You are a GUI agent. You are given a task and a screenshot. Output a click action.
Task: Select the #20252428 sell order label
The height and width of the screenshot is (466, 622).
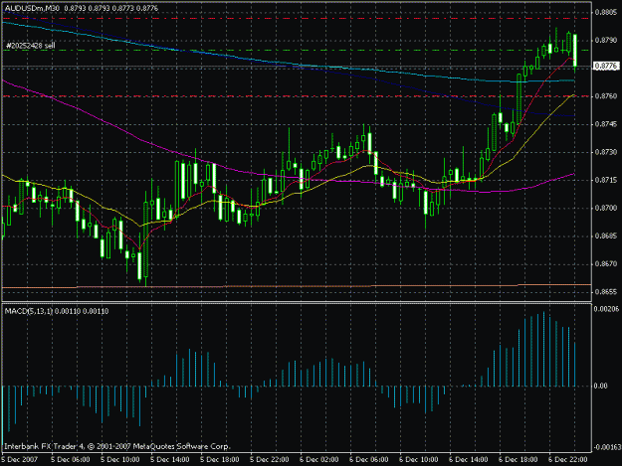pos(30,46)
